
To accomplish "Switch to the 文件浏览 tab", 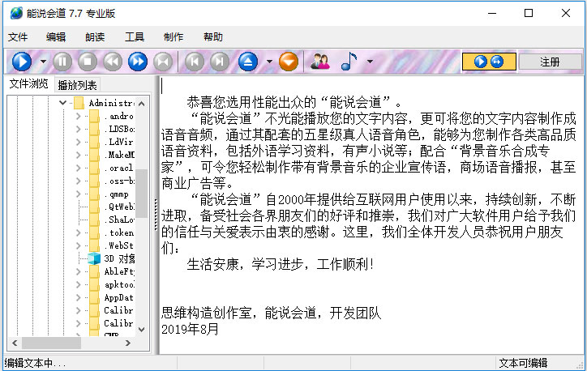I will pos(29,83).
